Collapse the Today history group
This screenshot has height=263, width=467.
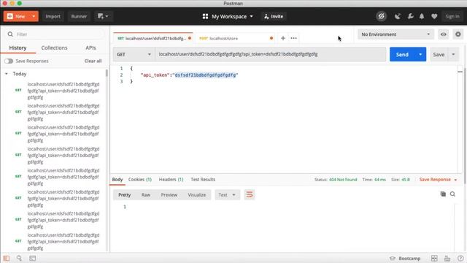pyautogui.click(x=7, y=74)
